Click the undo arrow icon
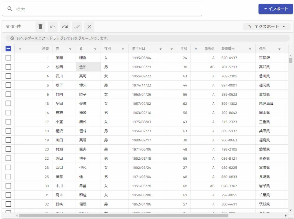Image resolution: width=294 pixels, height=219 pixels. (x=53, y=27)
